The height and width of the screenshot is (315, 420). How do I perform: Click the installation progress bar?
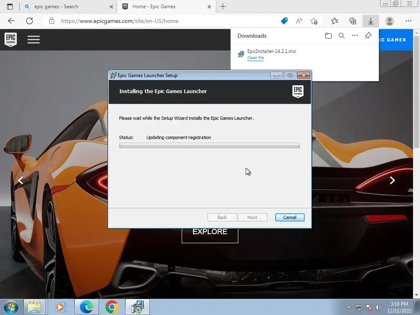coord(210,146)
